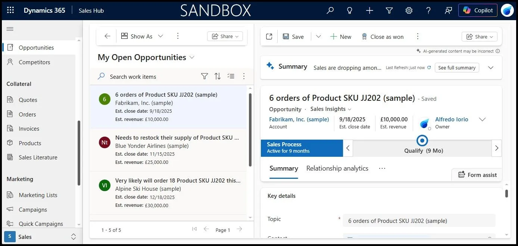
Task: Switch to Summary tab
Action: (284, 168)
